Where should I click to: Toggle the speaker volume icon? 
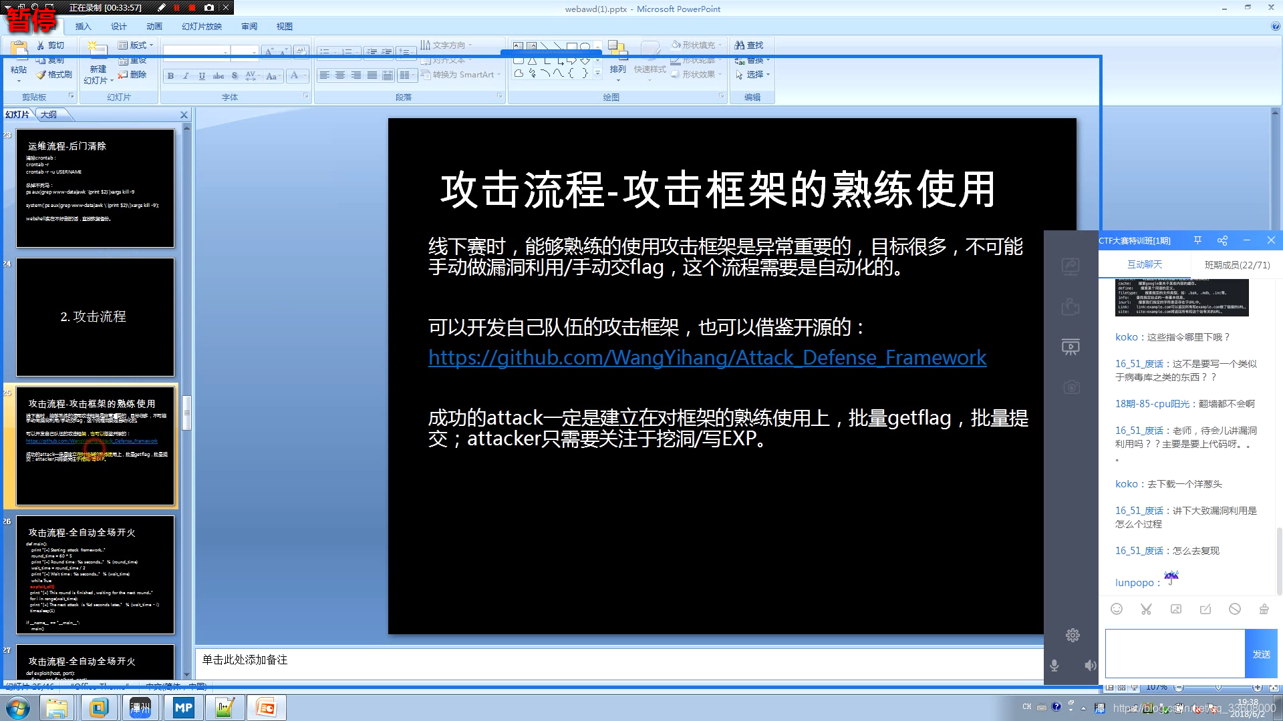point(1090,666)
